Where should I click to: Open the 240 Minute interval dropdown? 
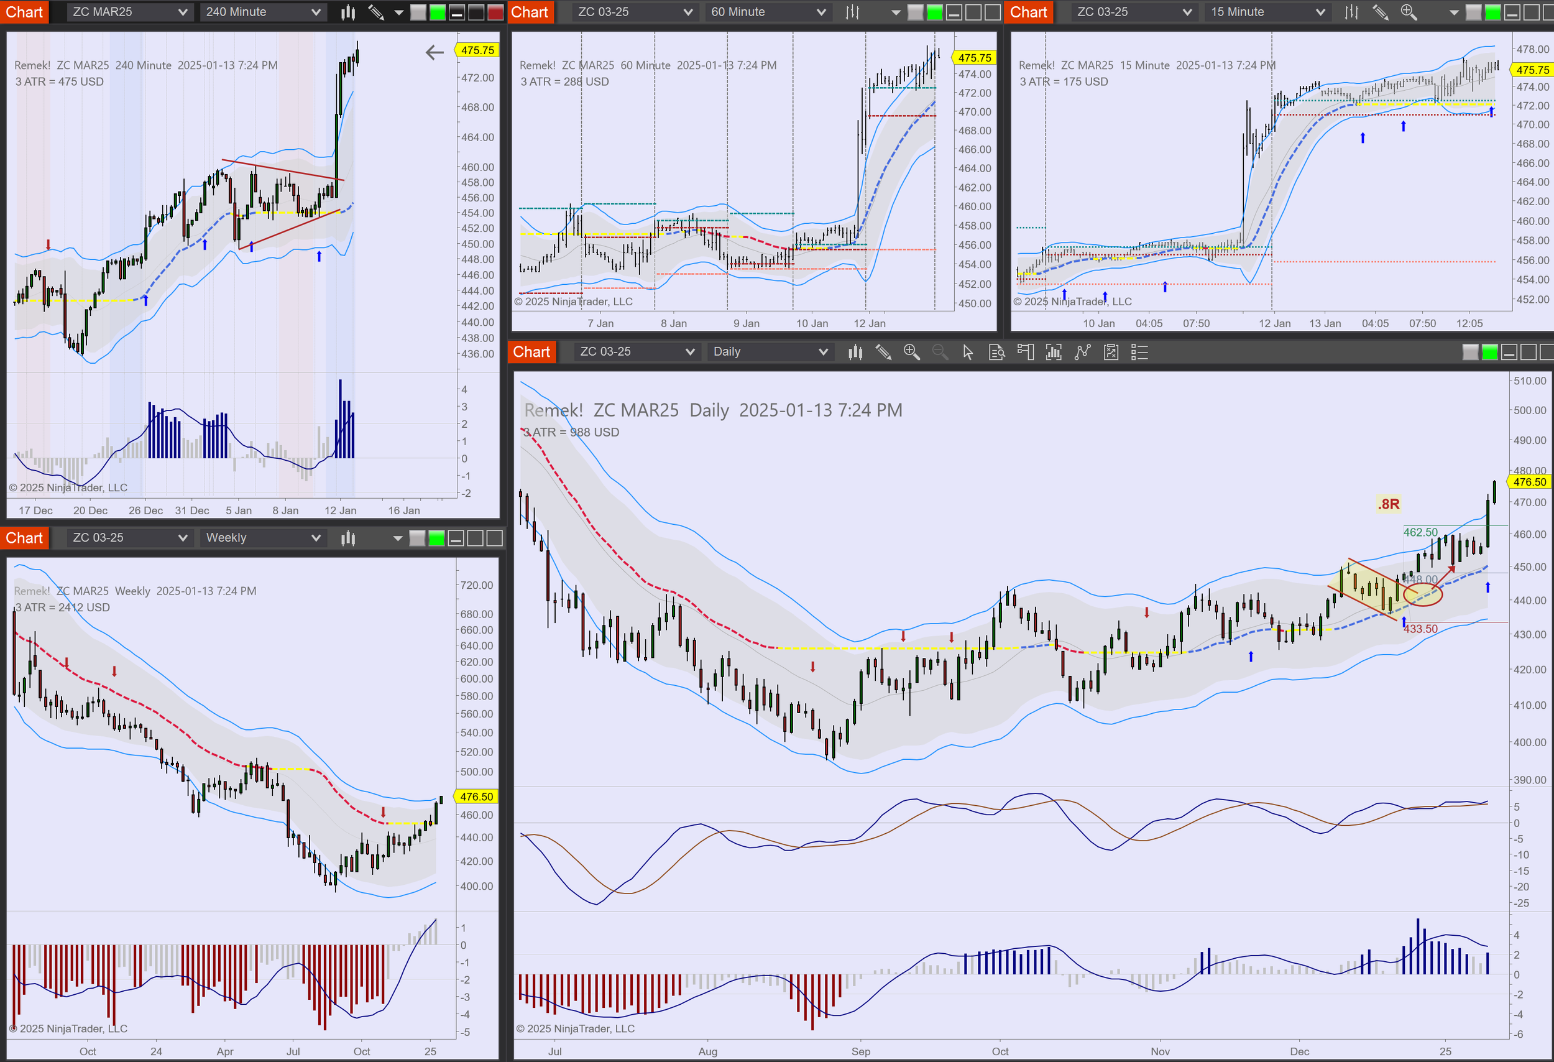(x=263, y=12)
